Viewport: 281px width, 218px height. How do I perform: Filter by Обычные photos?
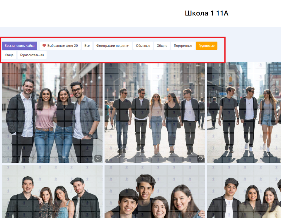[x=143, y=46]
